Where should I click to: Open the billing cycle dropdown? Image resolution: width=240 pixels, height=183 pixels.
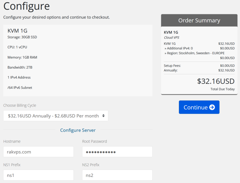point(56,116)
